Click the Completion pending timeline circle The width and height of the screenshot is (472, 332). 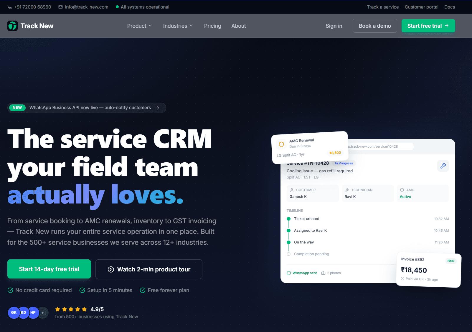pyautogui.click(x=289, y=254)
